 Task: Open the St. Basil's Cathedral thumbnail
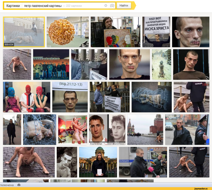(x=145, y=129)
